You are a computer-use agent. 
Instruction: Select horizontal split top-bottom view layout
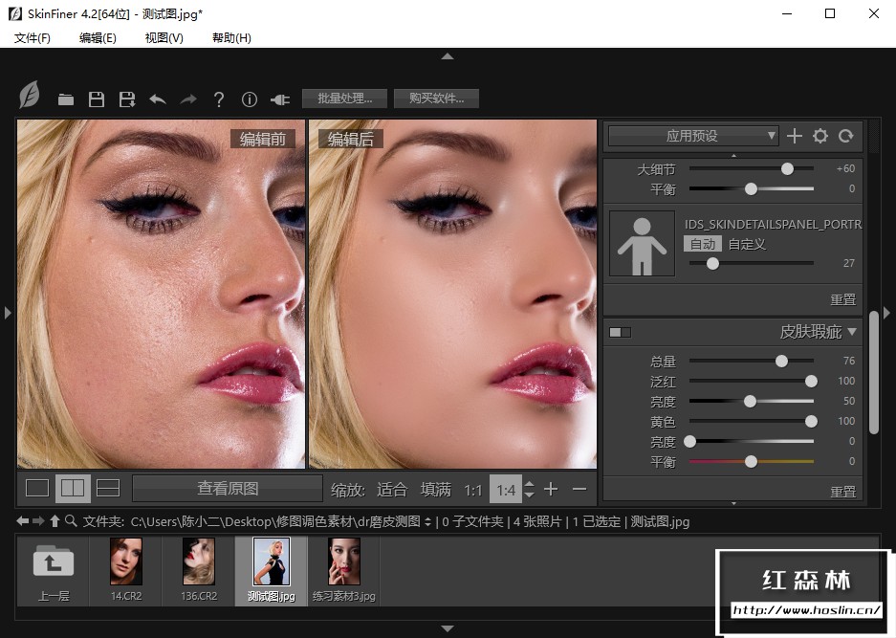(x=108, y=489)
